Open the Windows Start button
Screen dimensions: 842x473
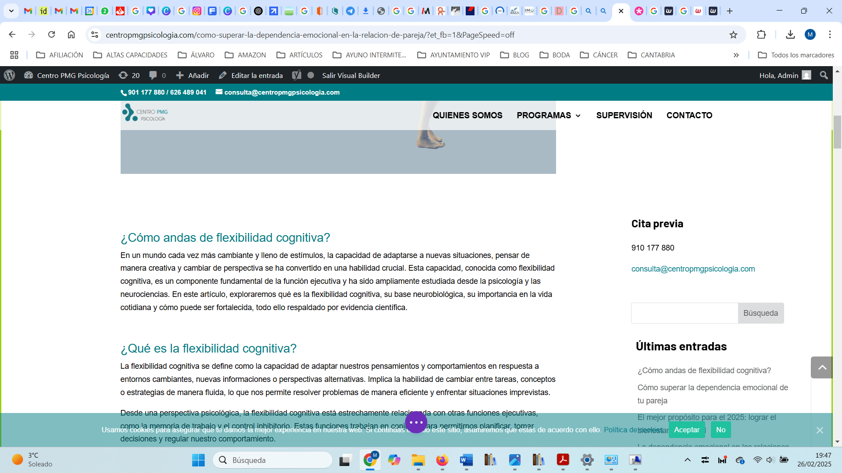pyautogui.click(x=198, y=460)
